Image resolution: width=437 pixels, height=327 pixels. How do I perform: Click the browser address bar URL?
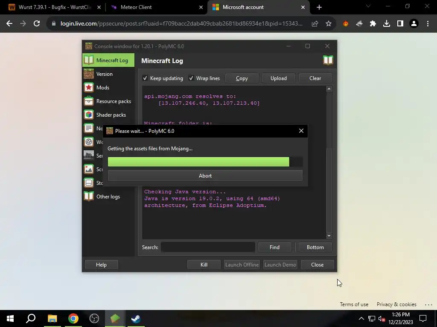point(181,24)
